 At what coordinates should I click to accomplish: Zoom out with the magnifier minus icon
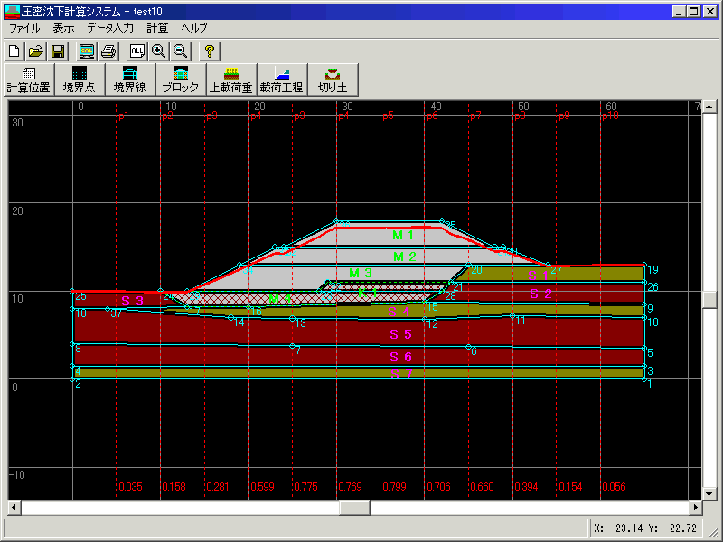pyautogui.click(x=180, y=51)
